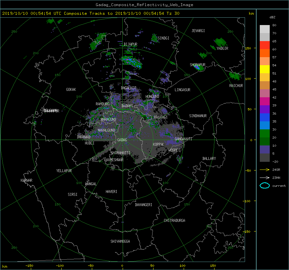289x270 pixels.
Task: Click the GOKAK city label
Action: point(71,89)
